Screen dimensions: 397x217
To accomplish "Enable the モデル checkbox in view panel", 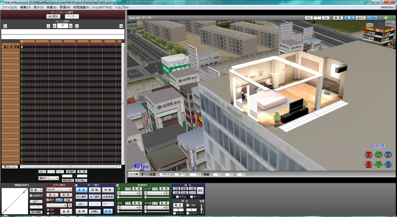I will (178, 197).
